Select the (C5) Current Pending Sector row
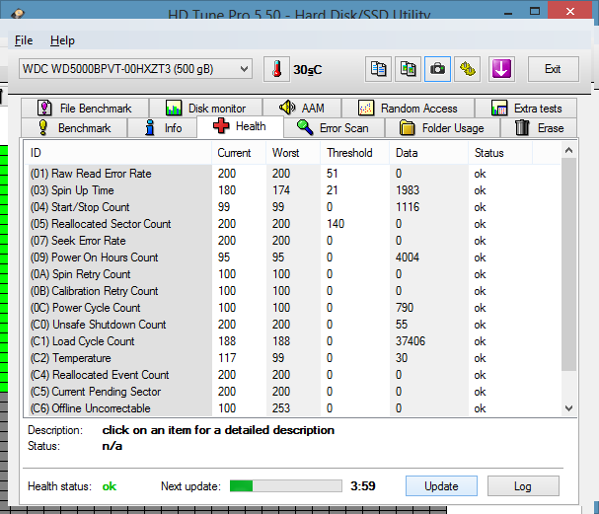Image resolution: width=599 pixels, height=514 pixels. 293,392
